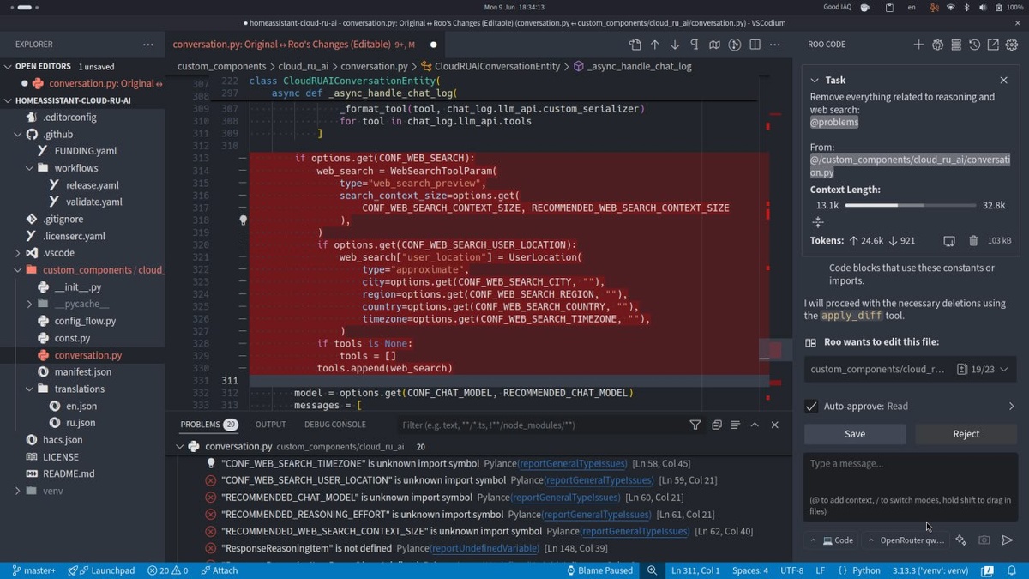
Task: Switch to the Problems tab
Action: click(x=208, y=425)
